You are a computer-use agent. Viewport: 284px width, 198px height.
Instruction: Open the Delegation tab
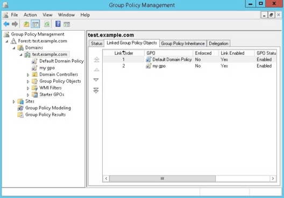(x=218, y=43)
